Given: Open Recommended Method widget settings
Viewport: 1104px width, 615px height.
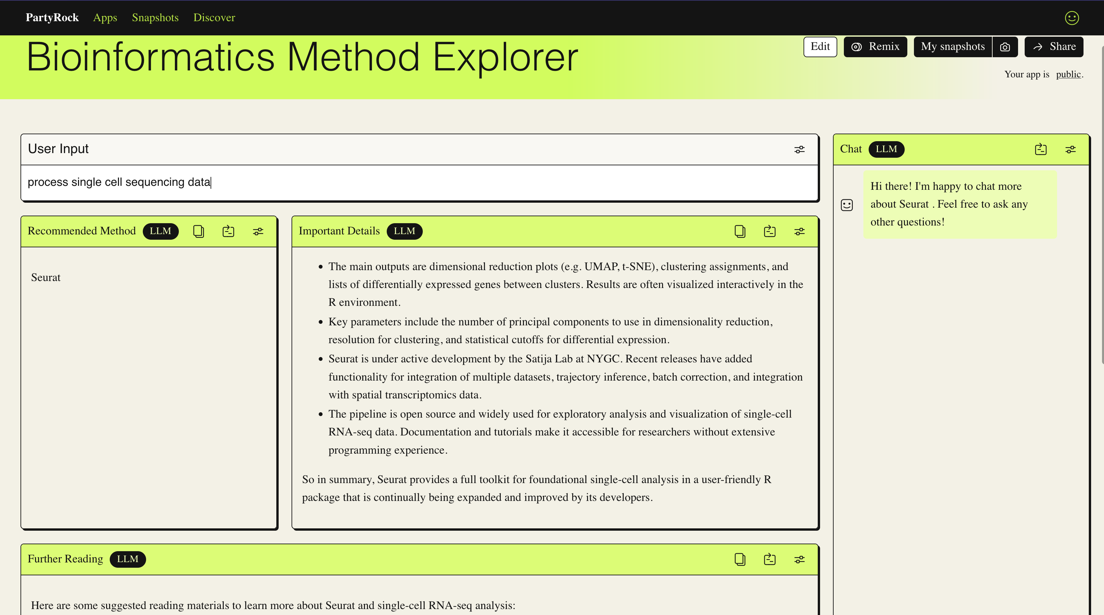Looking at the screenshot, I should coord(257,231).
